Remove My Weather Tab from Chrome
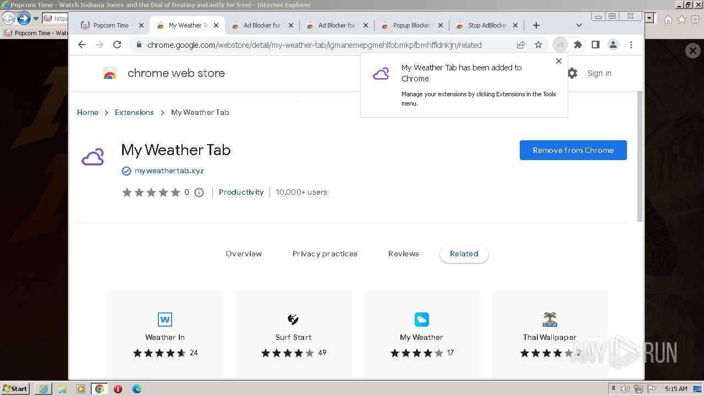 click(x=573, y=150)
